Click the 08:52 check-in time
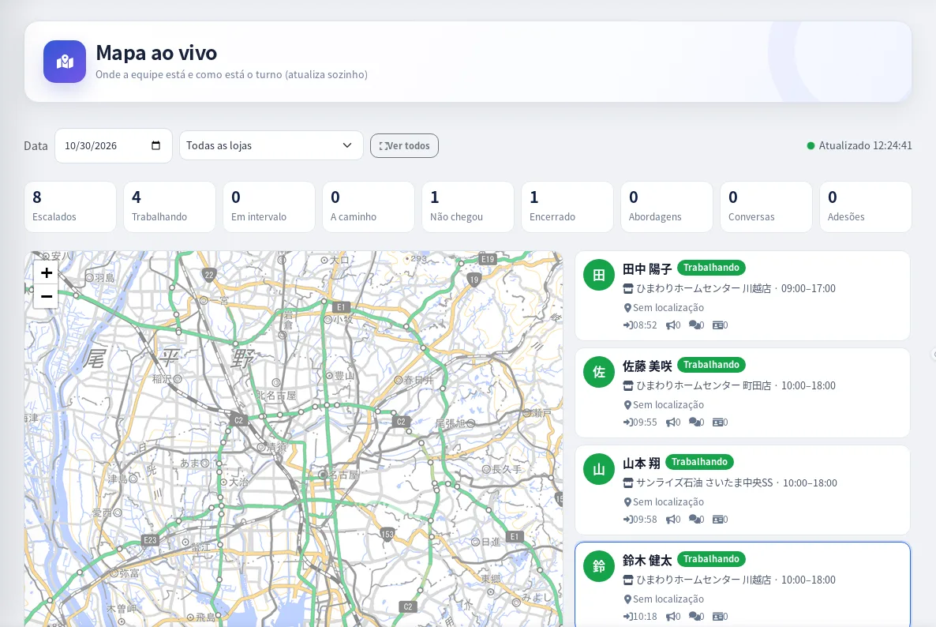The height and width of the screenshot is (627, 936). [x=645, y=325]
